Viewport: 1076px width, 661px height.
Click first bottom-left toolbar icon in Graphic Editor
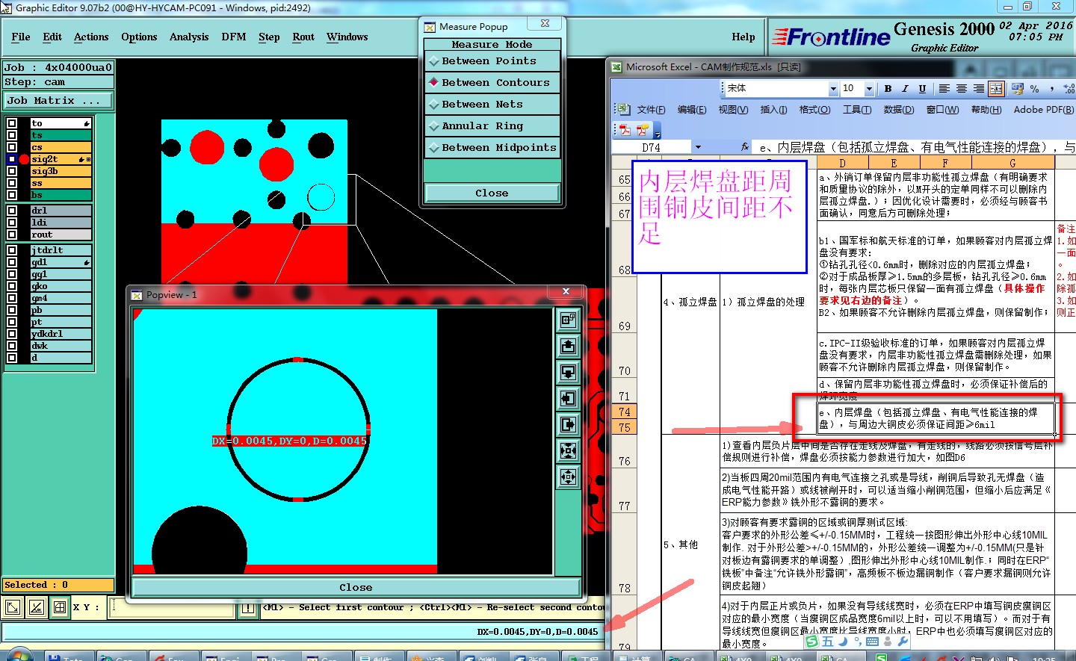[13, 607]
